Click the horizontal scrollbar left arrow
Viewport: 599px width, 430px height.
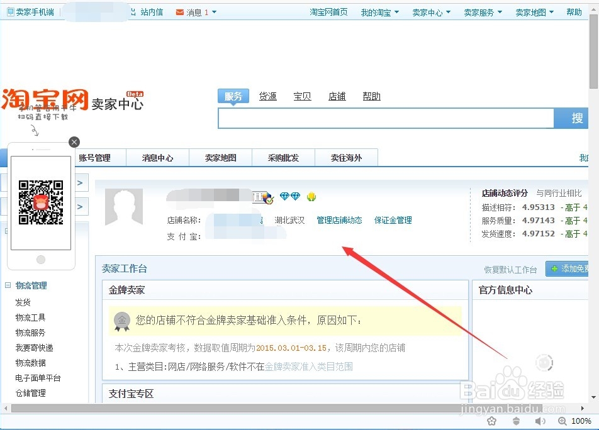pos(5,408)
